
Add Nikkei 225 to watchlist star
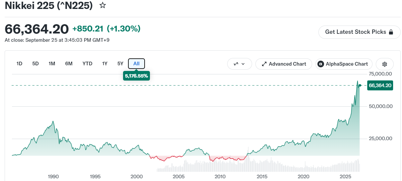point(103,5)
